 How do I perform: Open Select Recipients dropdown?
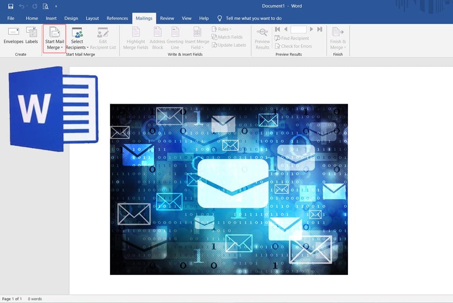point(77,38)
